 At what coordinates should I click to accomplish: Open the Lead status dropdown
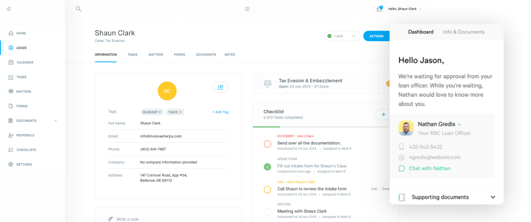[x=342, y=36]
